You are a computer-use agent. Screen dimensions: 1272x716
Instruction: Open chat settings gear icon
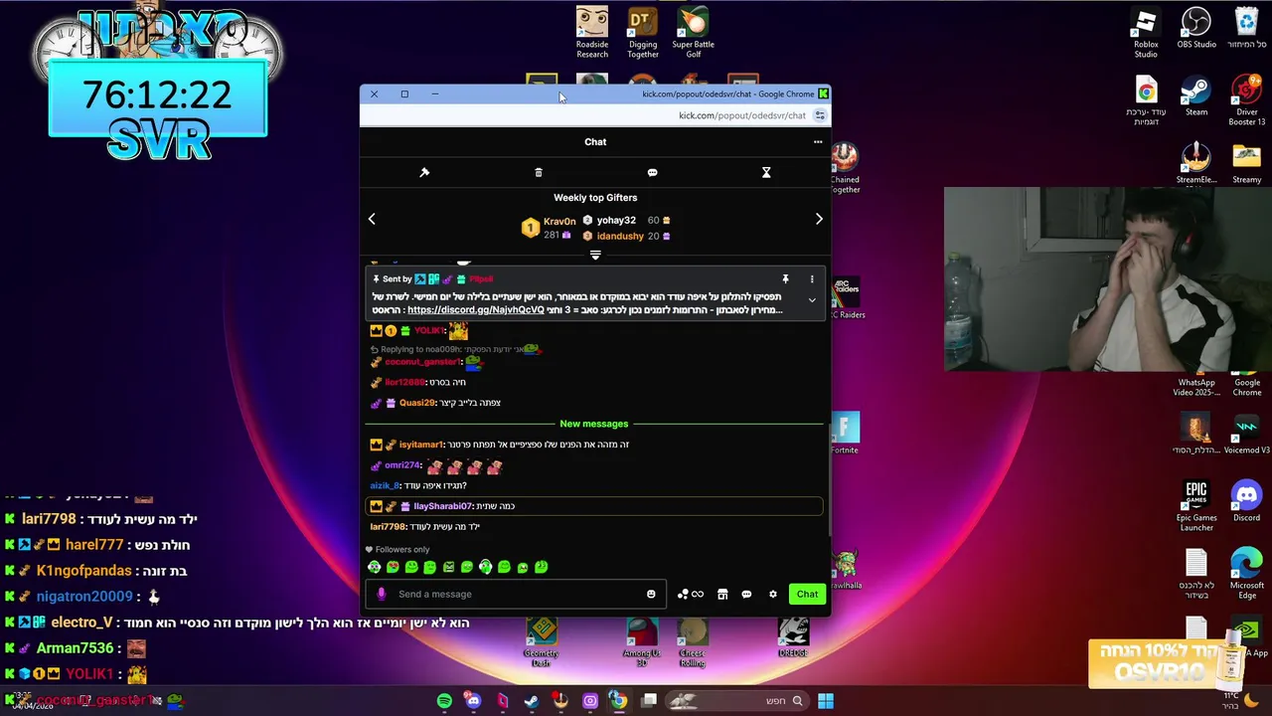(772, 594)
